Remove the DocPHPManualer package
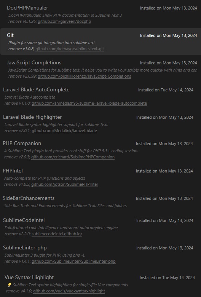Viewport: 201px width, 297px height. click(x=15, y=21)
